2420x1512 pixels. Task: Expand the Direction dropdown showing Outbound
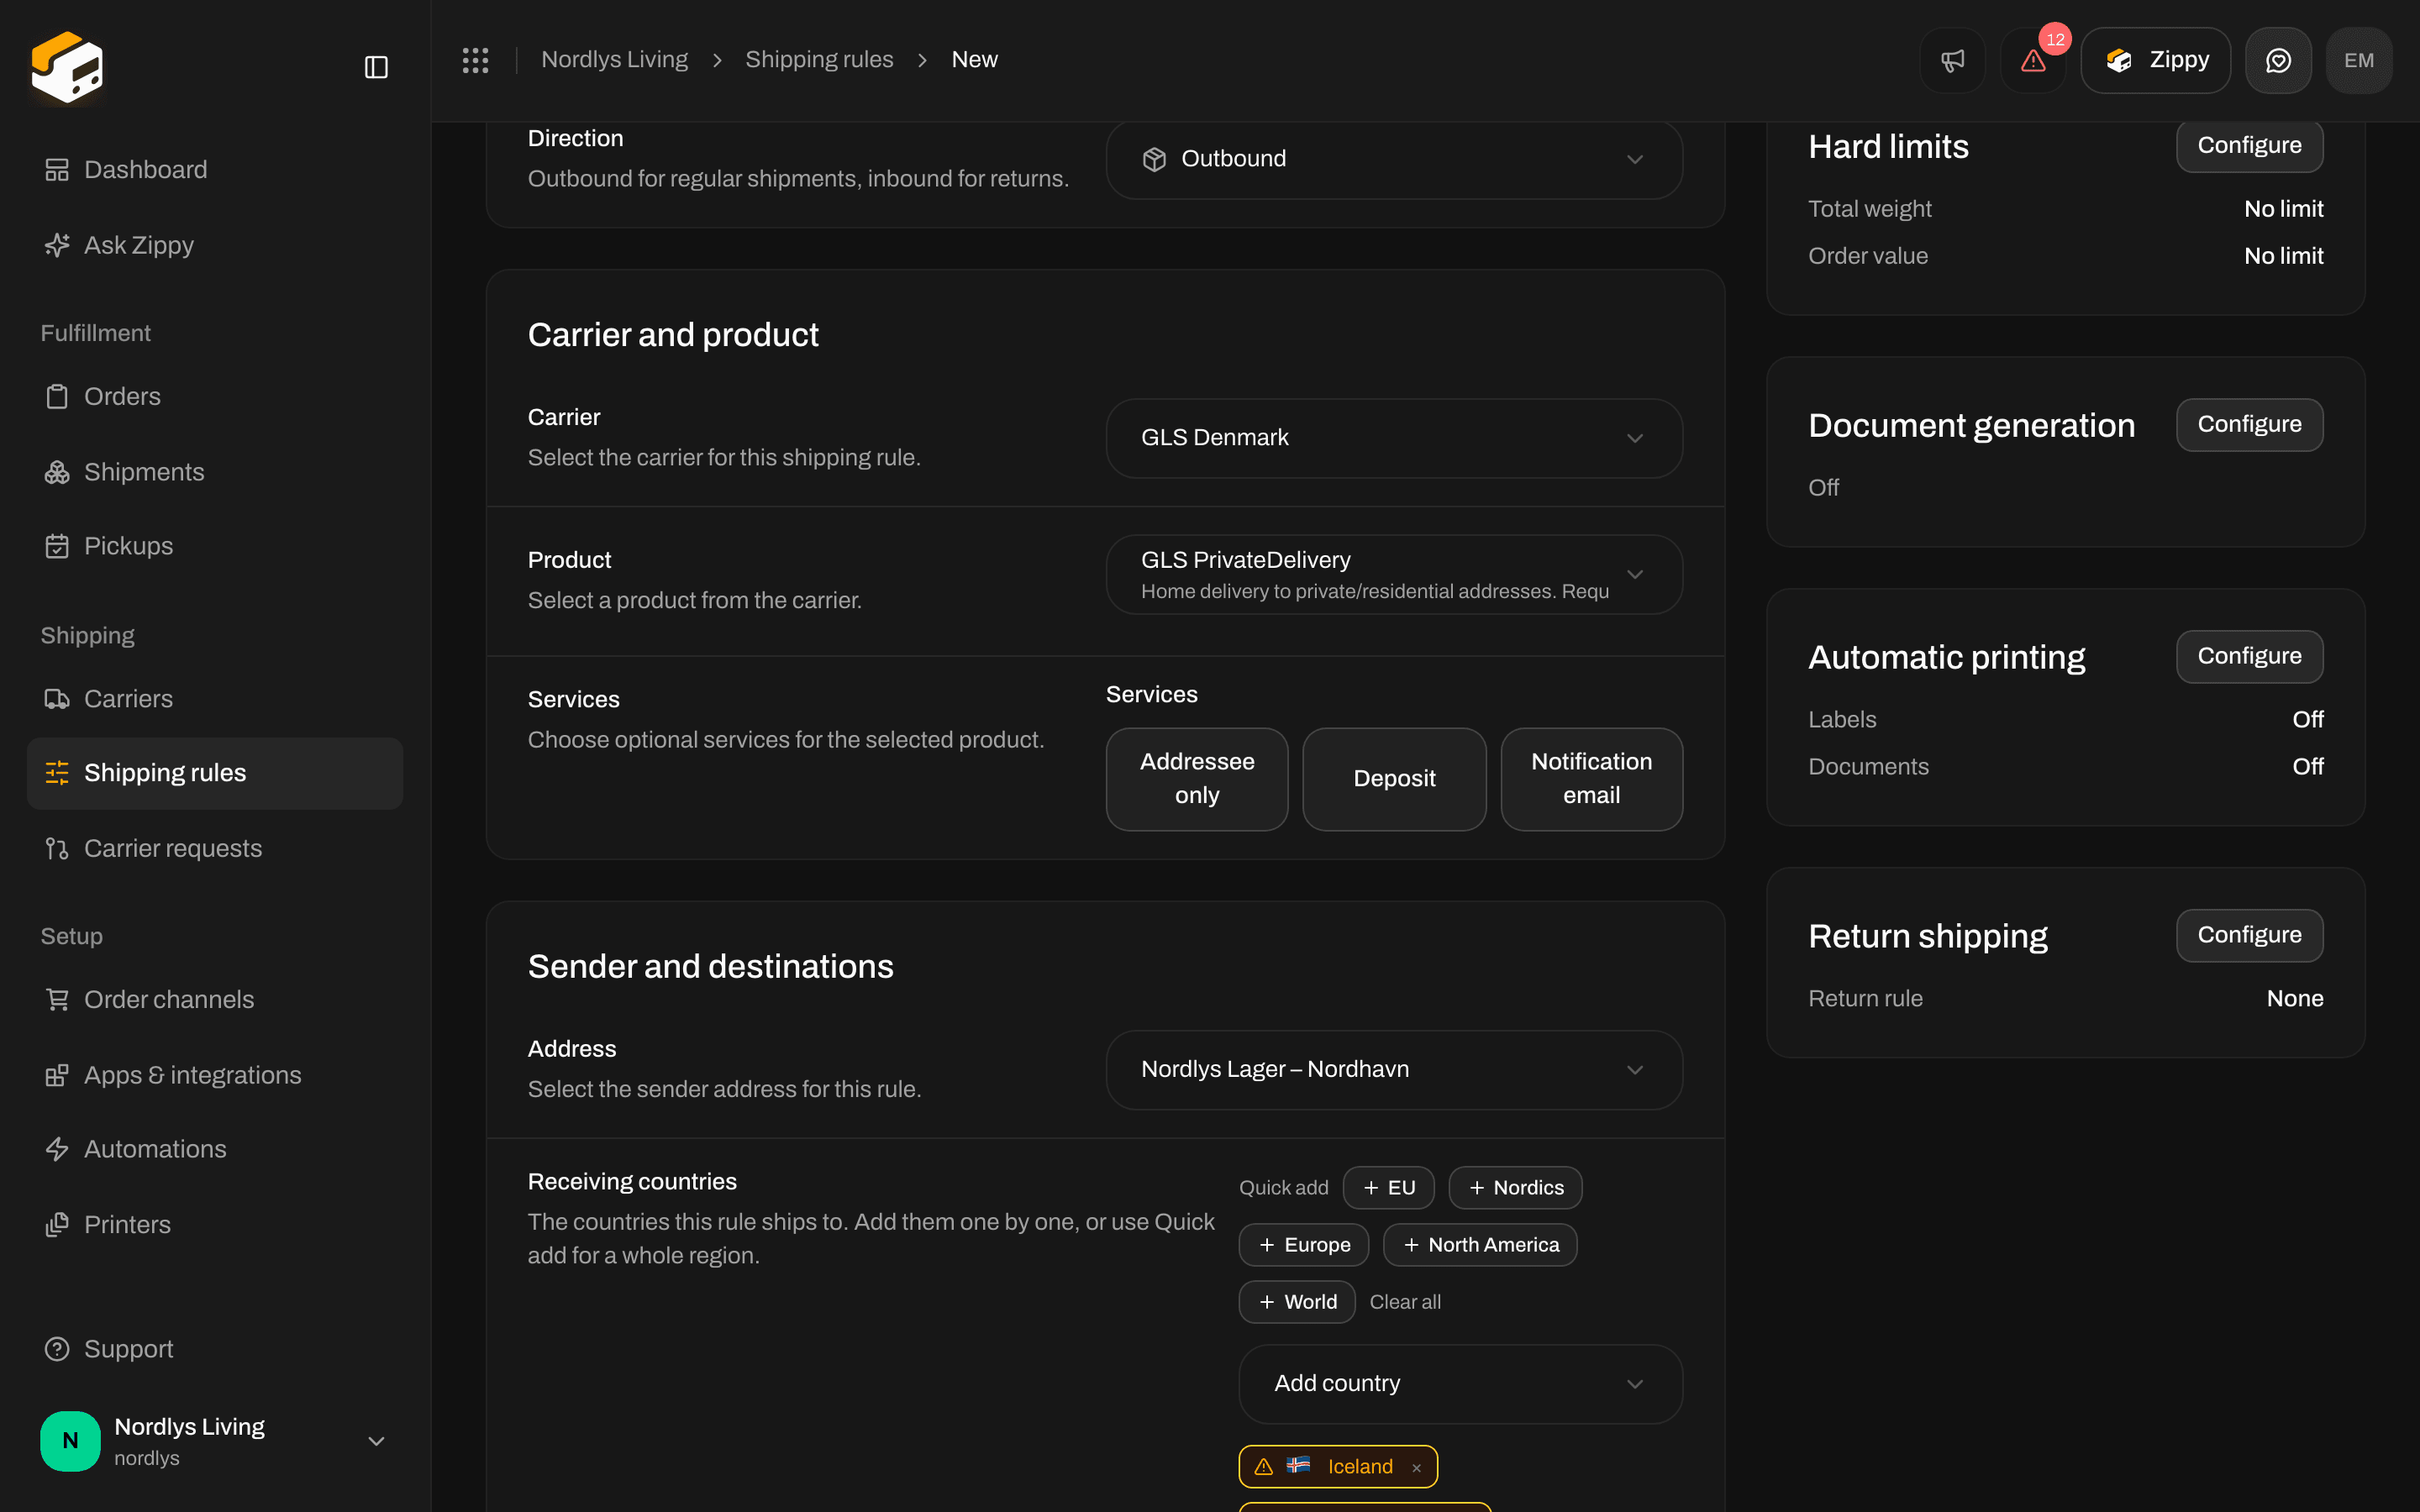1394,159
